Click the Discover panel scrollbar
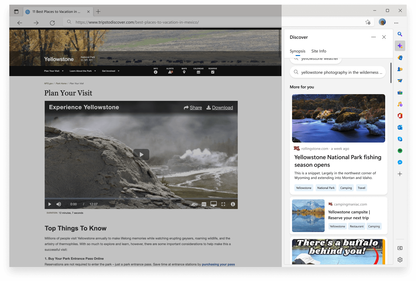Image resolution: width=416 pixels, height=281 pixels. pyautogui.click(x=391, y=73)
